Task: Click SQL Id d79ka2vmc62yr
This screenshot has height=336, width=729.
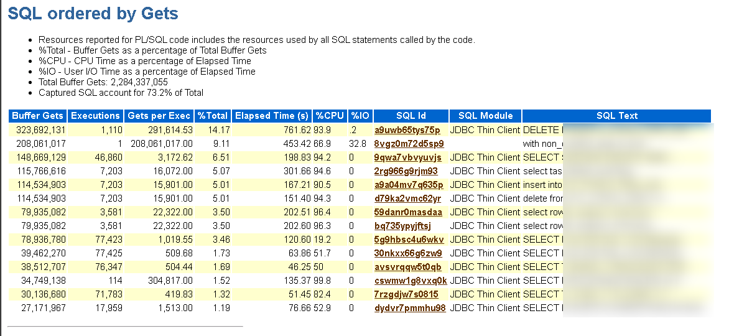Action: 407,198
